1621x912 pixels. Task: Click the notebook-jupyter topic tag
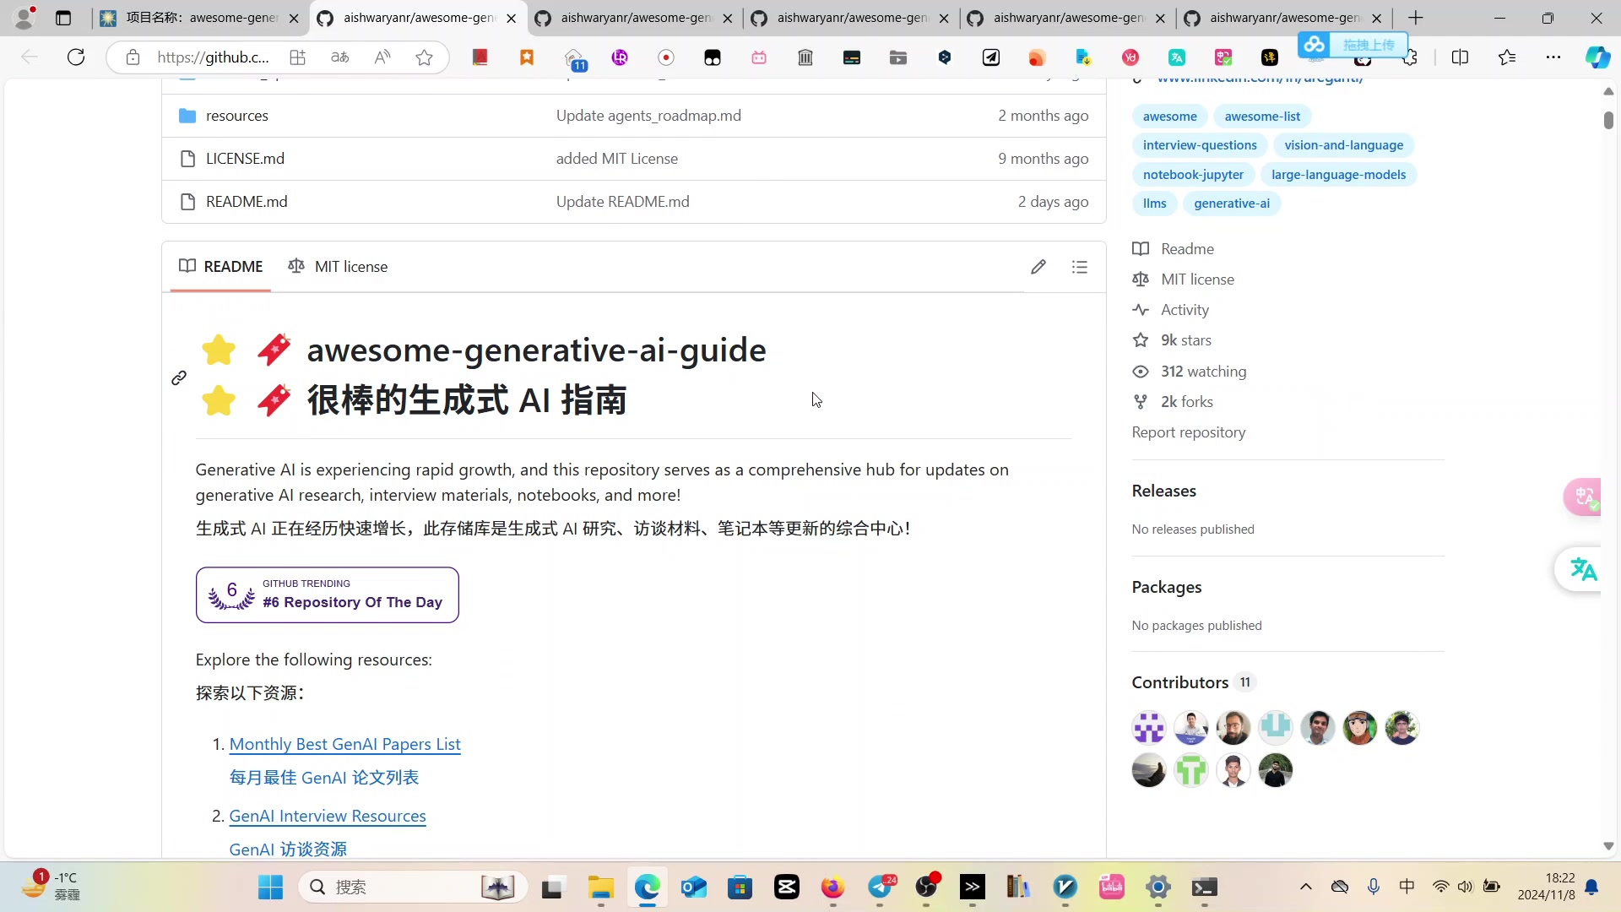click(x=1193, y=175)
